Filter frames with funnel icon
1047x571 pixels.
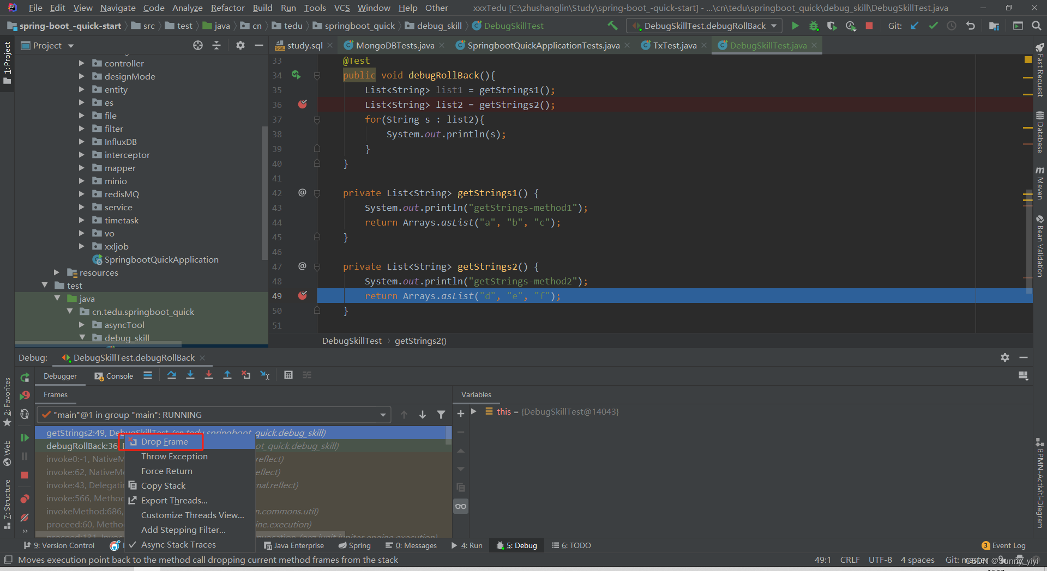point(441,415)
